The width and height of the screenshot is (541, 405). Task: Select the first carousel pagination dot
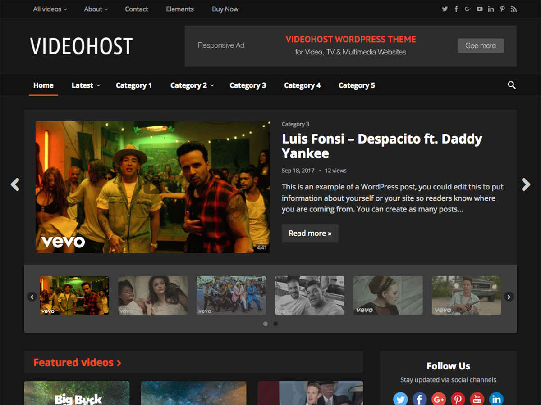pos(266,324)
